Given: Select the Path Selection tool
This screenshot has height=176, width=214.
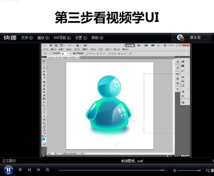Looking at the screenshot, I should [x=44, y=116].
